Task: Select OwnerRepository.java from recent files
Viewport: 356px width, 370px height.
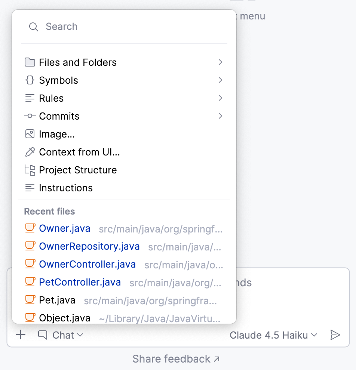Action: pyautogui.click(x=89, y=246)
